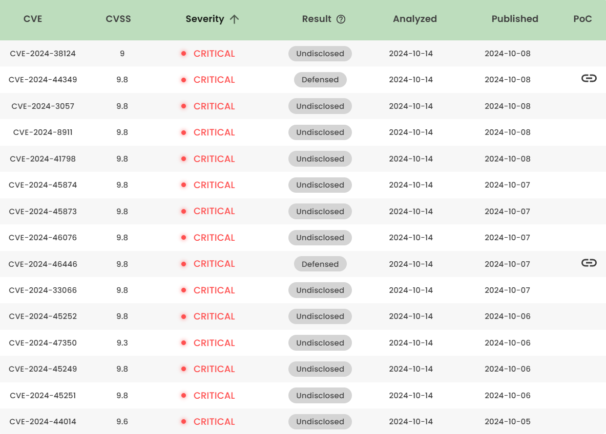Screen dimensions: 606x434
Task: Open CVE-2024-8911 entry
Action: tap(43, 132)
